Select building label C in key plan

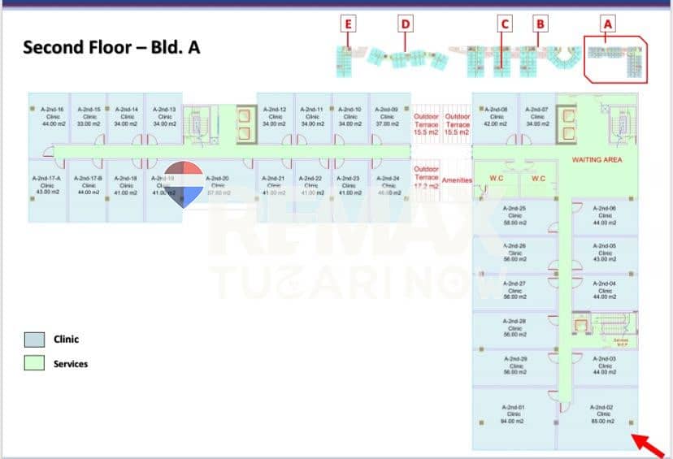pyautogui.click(x=505, y=24)
